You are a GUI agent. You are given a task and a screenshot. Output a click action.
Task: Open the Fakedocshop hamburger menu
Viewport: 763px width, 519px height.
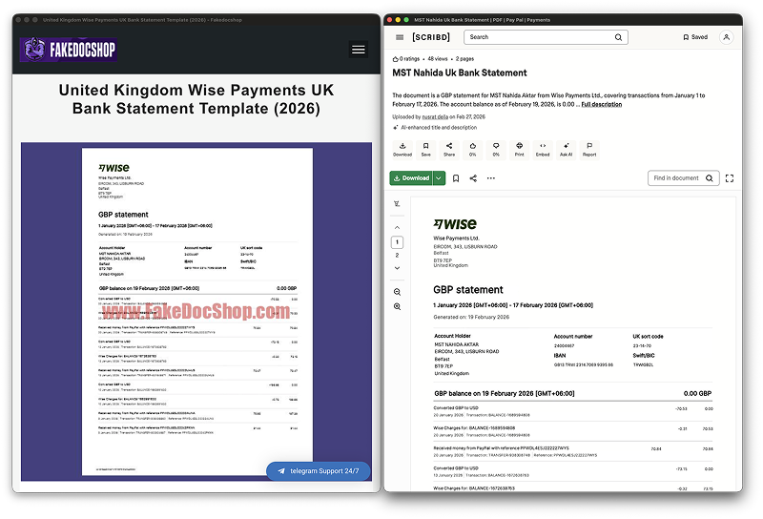point(359,50)
